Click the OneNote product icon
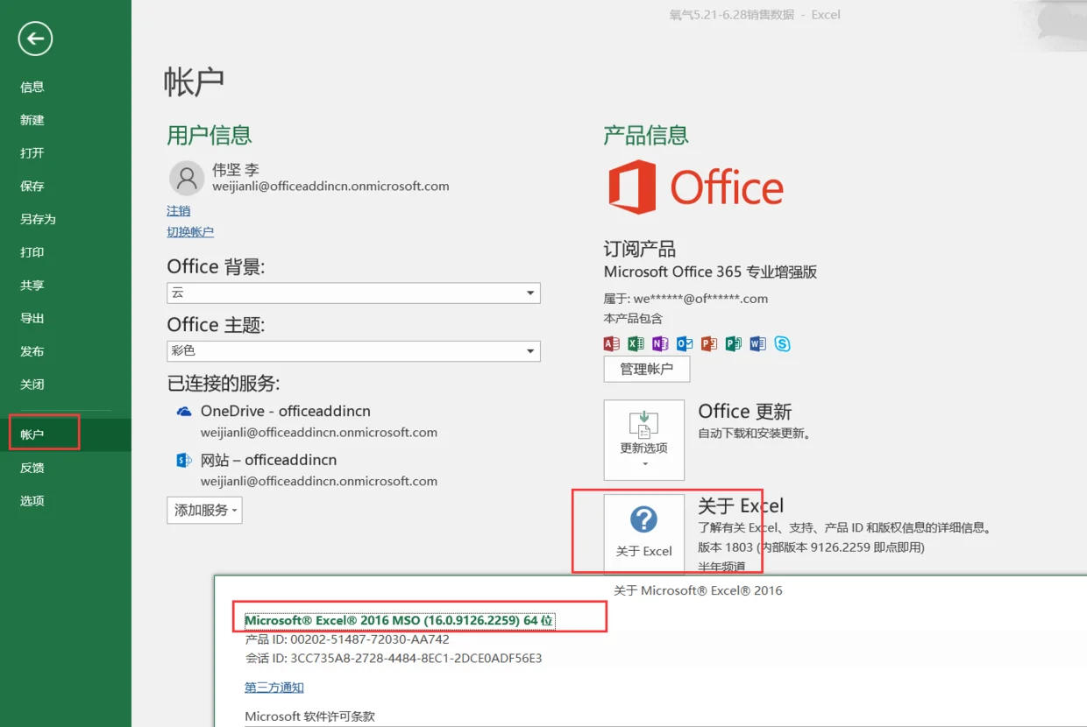Image resolution: width=1087 pixels, height=727 pixels. click(660, 343)
